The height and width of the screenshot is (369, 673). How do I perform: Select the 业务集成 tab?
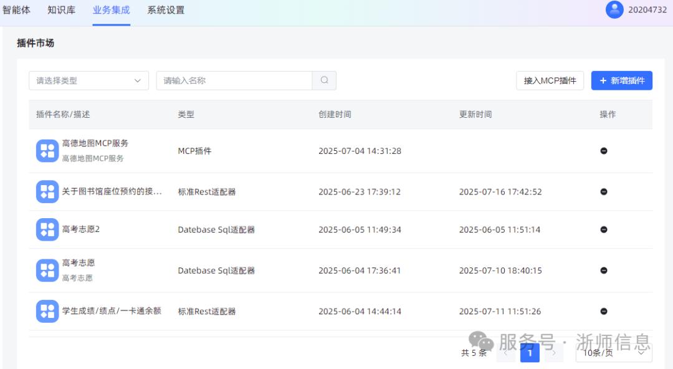[111, 10]
